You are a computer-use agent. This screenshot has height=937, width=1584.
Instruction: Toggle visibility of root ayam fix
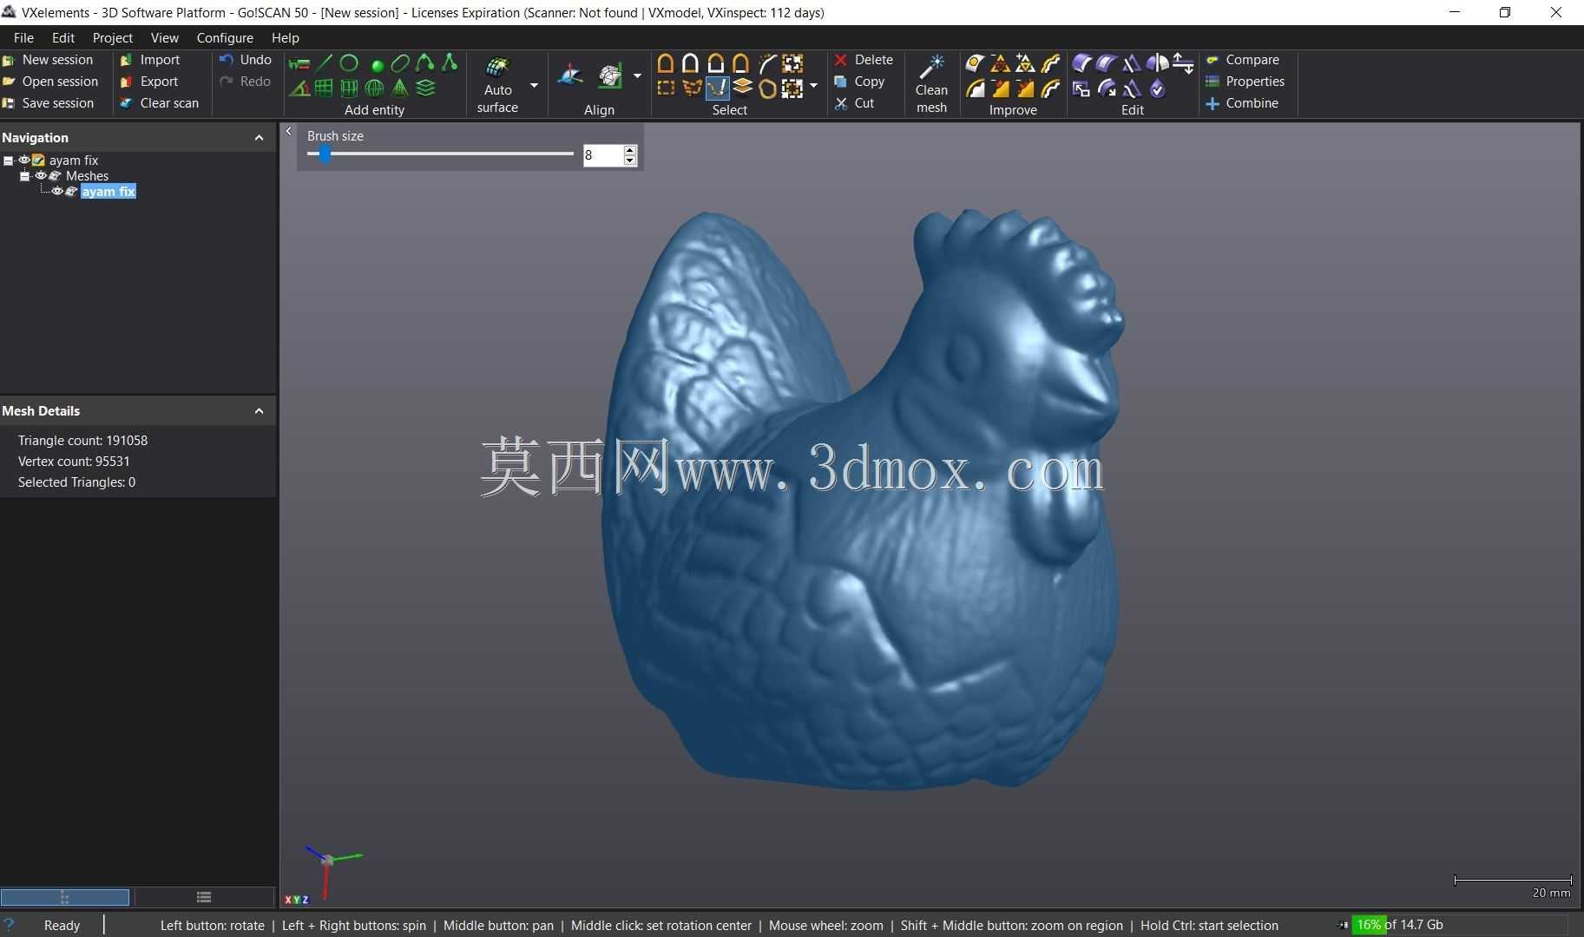tap(24, 160)
